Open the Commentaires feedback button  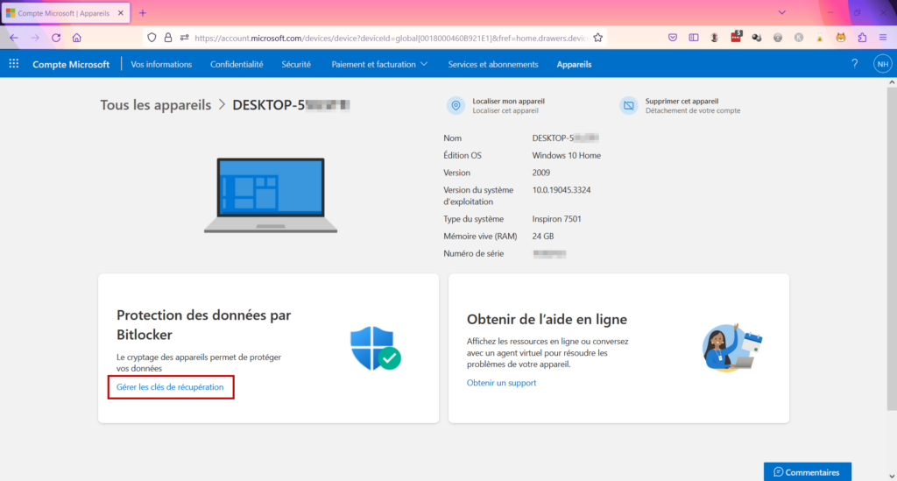(807, 472)
